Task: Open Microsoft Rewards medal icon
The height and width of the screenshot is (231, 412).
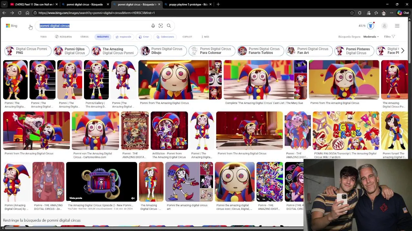Action: pos(370,26)
